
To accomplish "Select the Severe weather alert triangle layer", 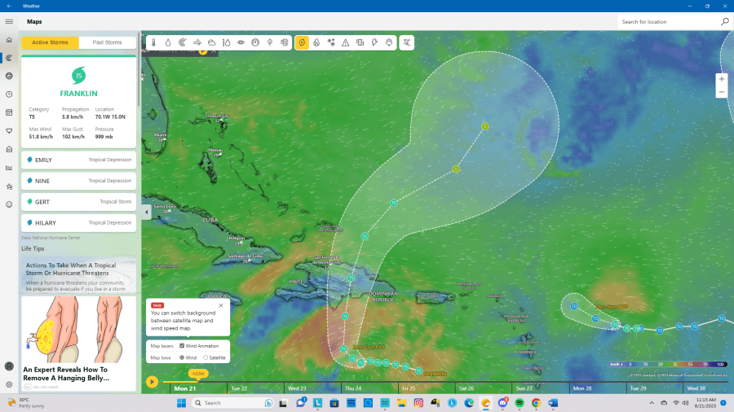I will [x=346, y=42].
